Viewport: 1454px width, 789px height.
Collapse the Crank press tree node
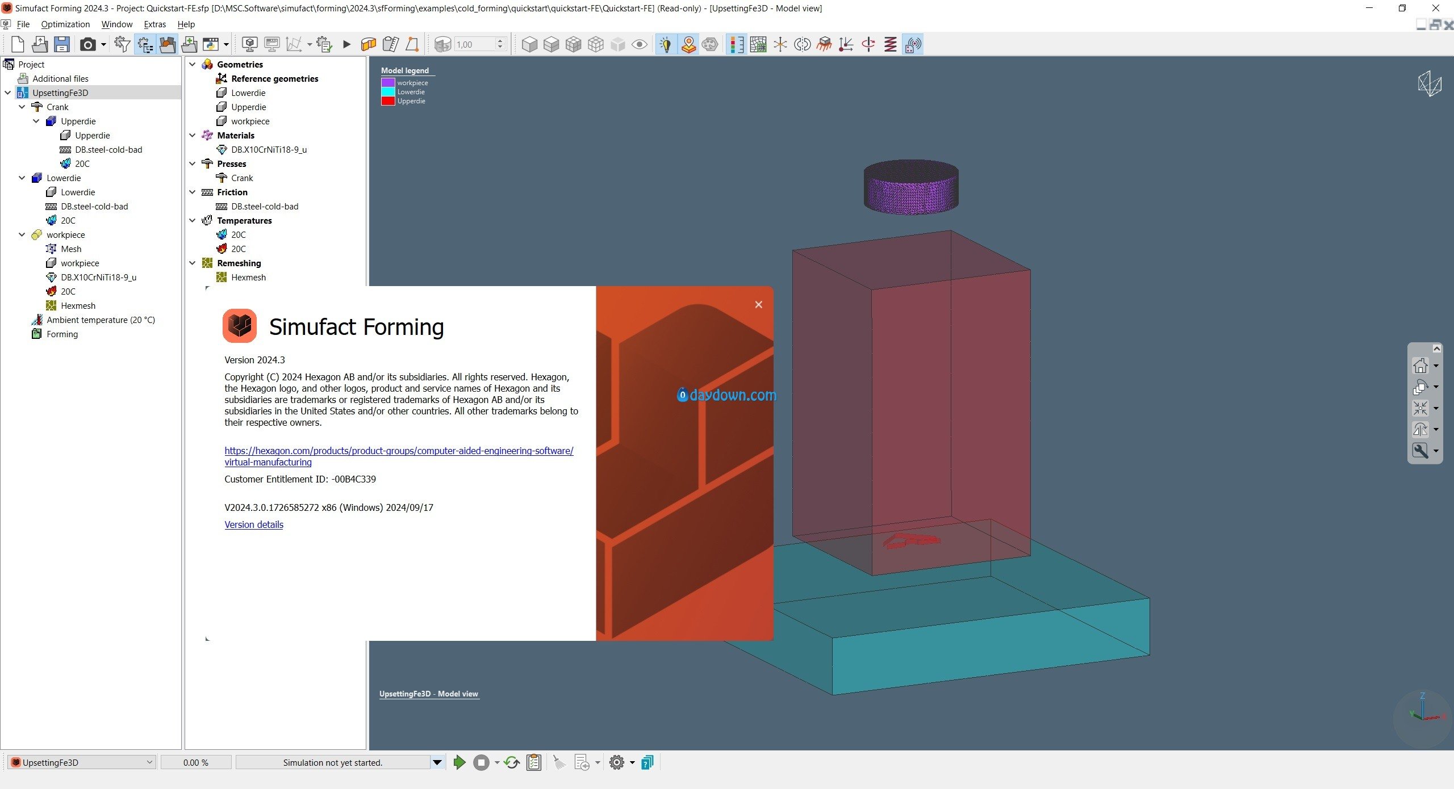click(x=22, y=107)
